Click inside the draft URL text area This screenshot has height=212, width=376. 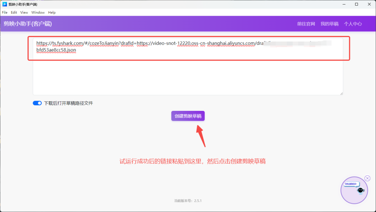click(x=188, y=67)
